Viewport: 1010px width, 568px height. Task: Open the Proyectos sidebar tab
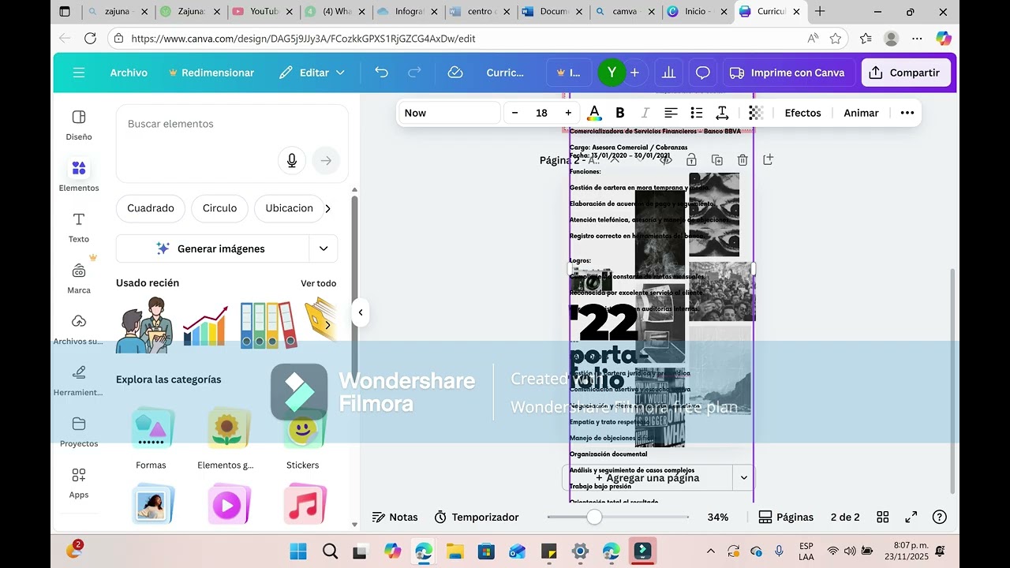(79, 432)
